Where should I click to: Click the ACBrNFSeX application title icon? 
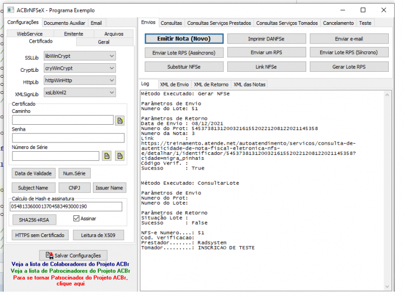click(11, 10)
